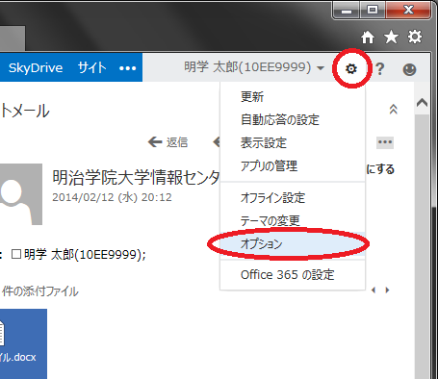Click the 返信 reply arrow icon
The height and width of the screenshot is (379, 438).
155,141
